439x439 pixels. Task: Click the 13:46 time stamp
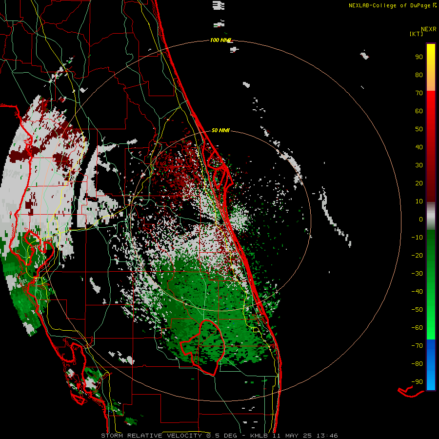click(x=327, y=436)
